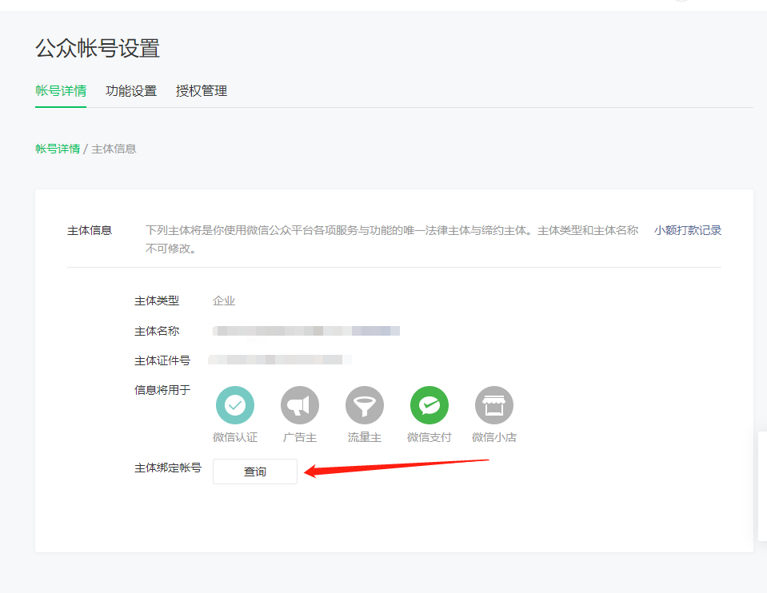Click the 主体绑定帐号 label
Viewport: 767px width, 593px height.
tap(168, 468)
